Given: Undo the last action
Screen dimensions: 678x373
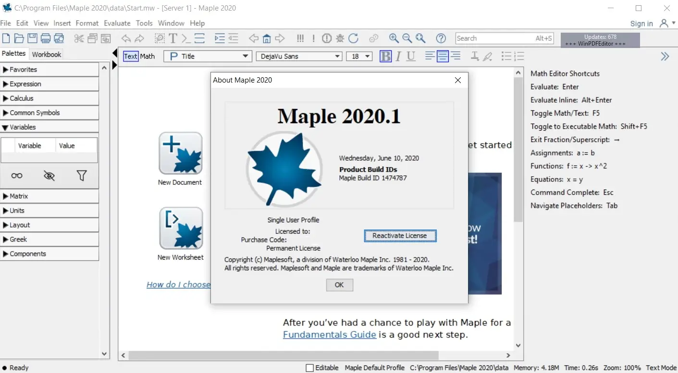Looking at the screenshot, I should click(x=126, y=38).
